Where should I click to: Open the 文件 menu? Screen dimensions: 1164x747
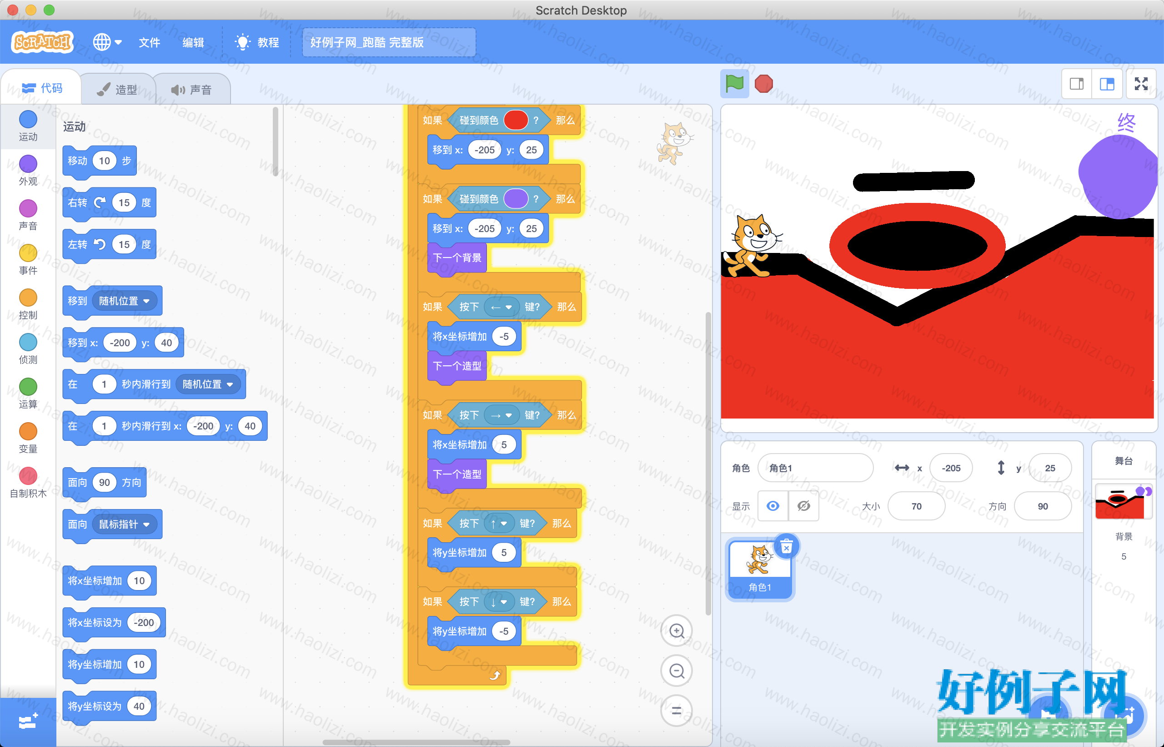point(149,43)
